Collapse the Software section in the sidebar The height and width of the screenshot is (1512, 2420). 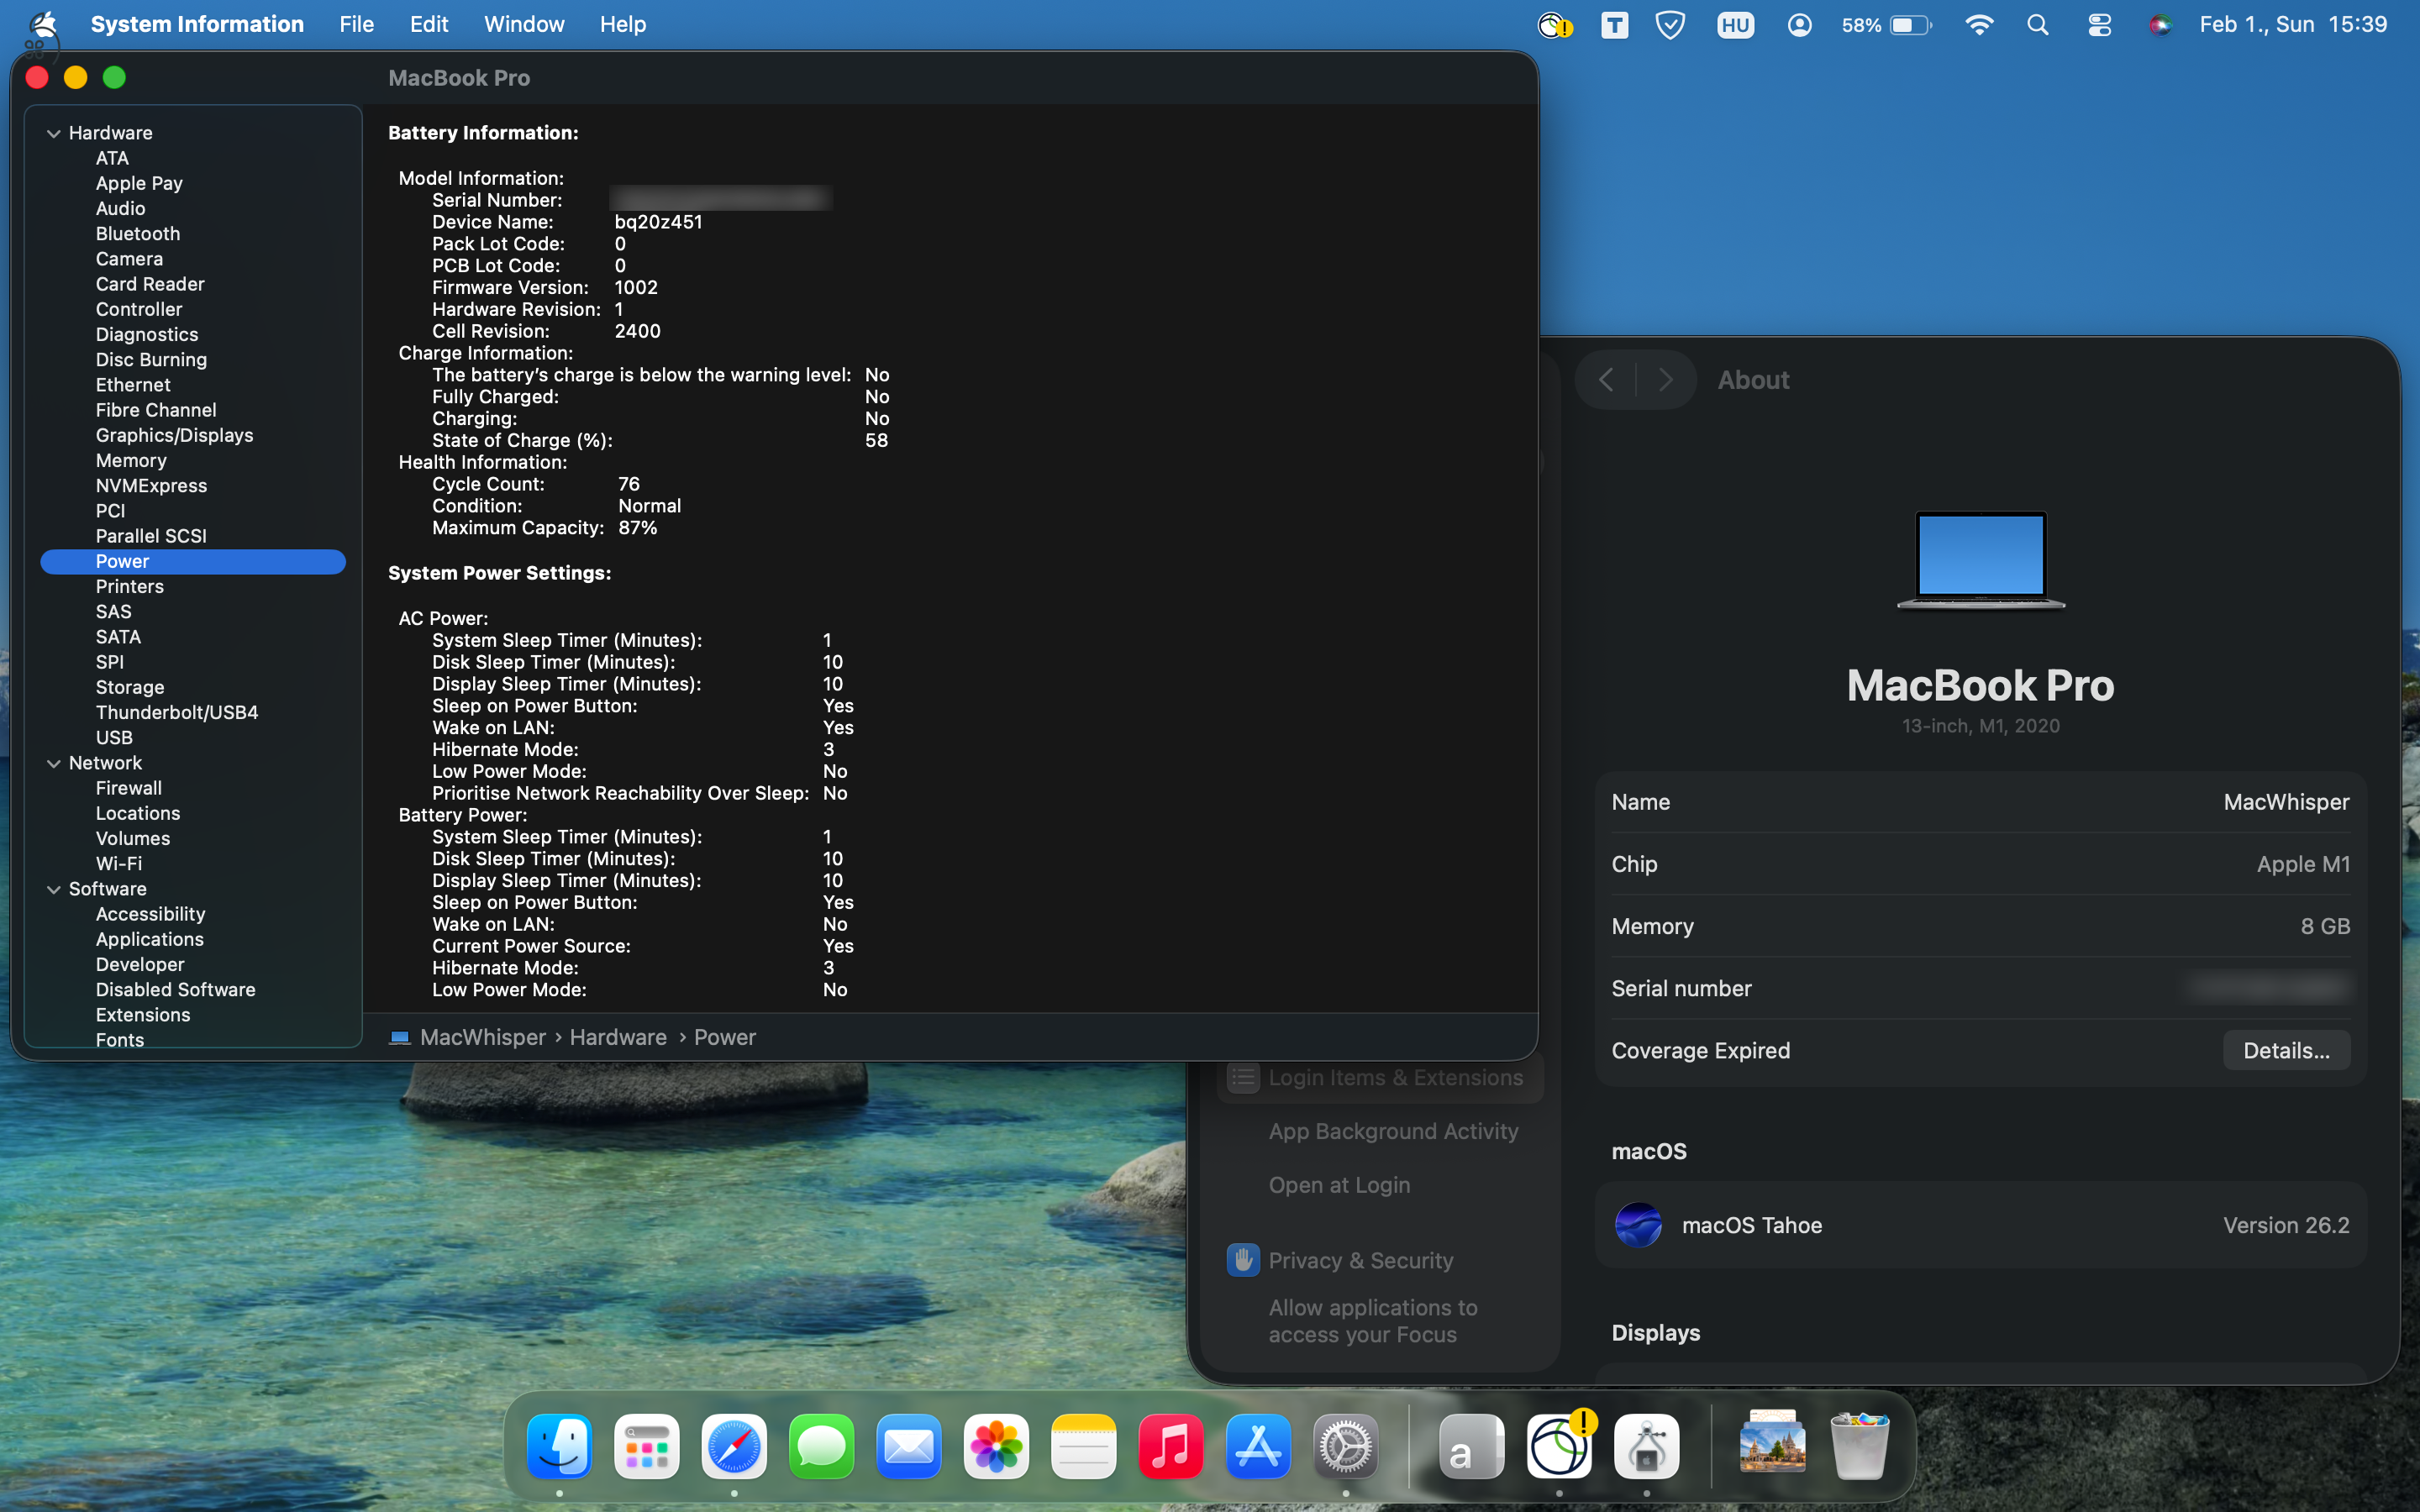[53, 889]
